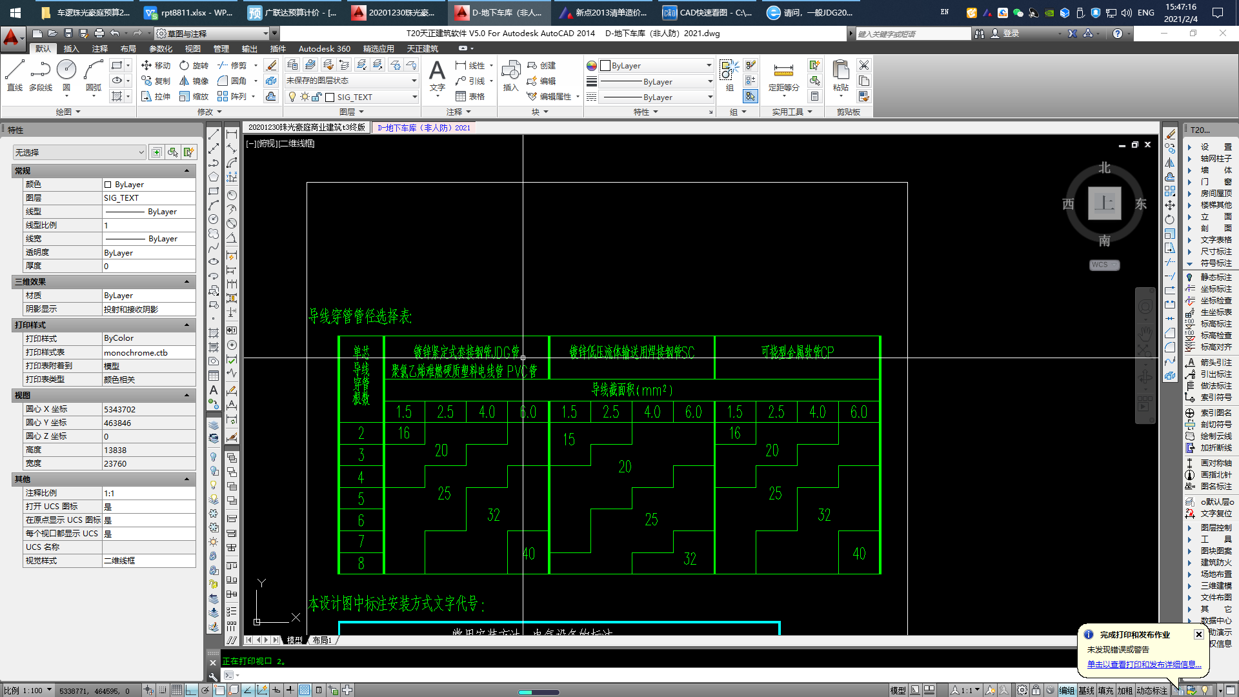Toggle the layer on/off lightbulb for SIG_TEXT
Screen dimensions: 1239x697
tap(292, 97)
